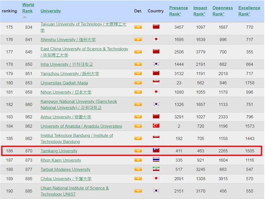Sort table by World Rank column
This screenshot has height=199, width=265.
pyautogui.click(x=28, y=8)
